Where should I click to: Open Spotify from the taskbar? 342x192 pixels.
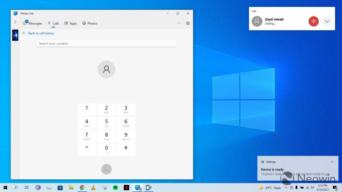115,188
